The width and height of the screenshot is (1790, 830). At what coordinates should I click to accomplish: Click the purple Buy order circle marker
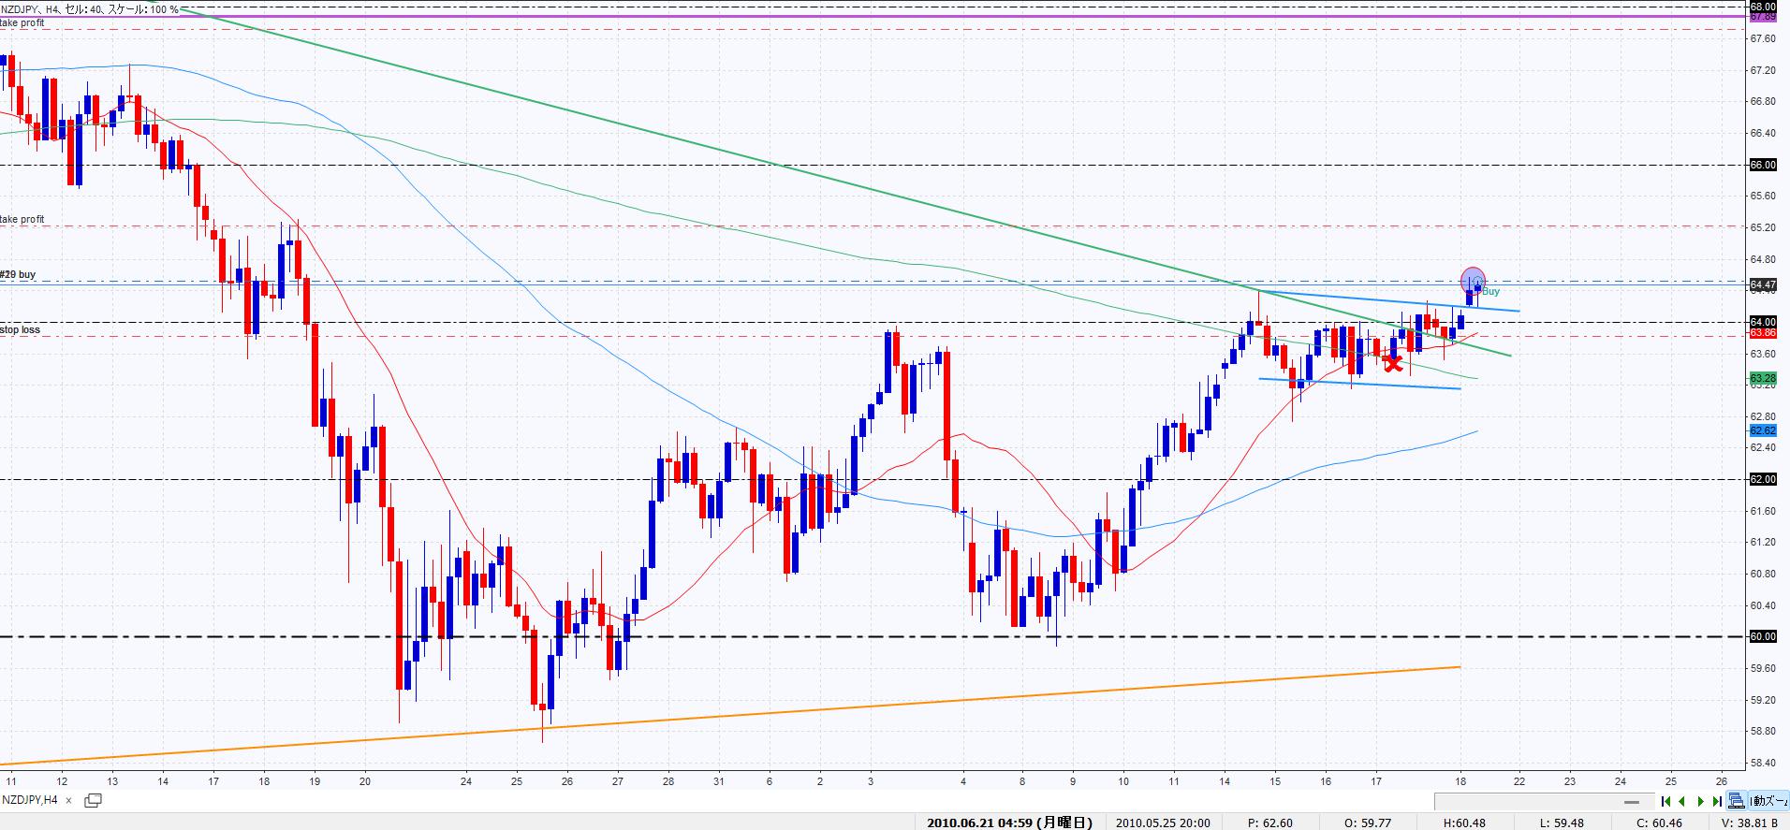click(x=1473, y=279)
